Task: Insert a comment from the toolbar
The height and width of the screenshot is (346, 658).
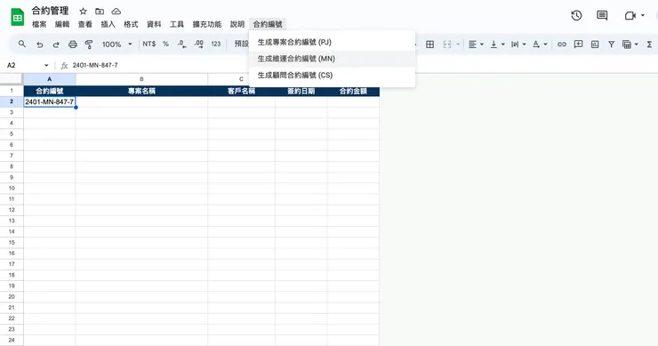Action: pos(578,44)
